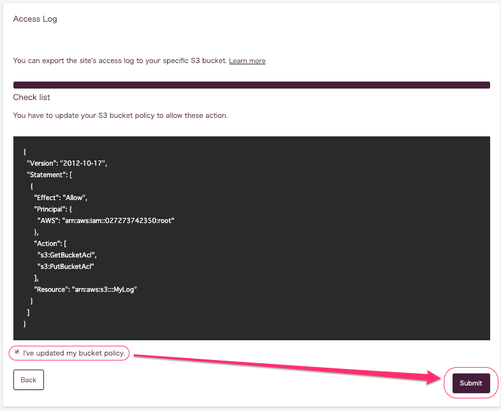Viewport: 501px width, 411px height.
Task: Click the Back button
Action: 29,380
